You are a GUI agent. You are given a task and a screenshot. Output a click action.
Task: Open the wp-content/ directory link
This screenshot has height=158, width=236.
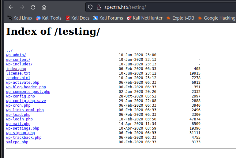point(18,60)
